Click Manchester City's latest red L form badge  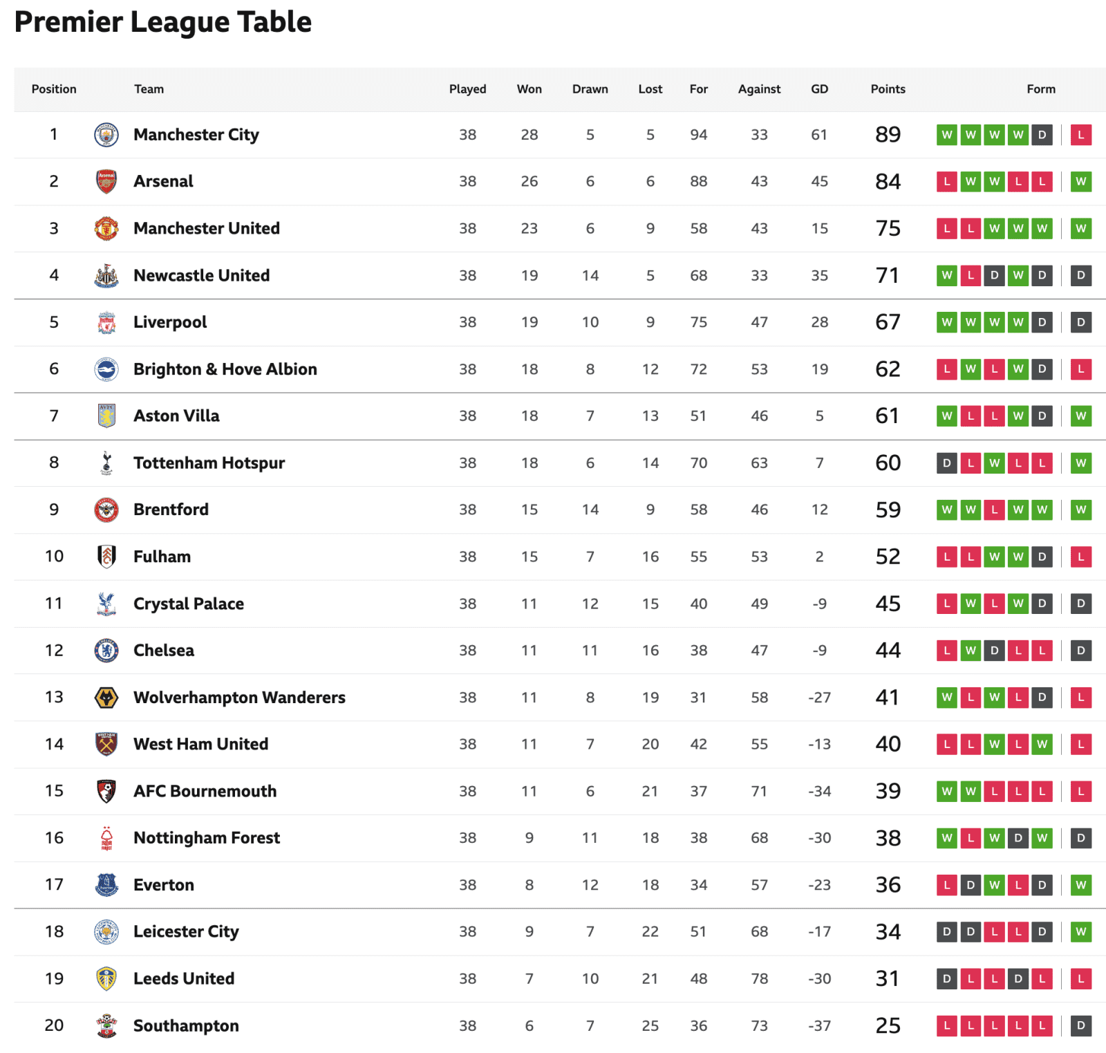point(1081,135)
